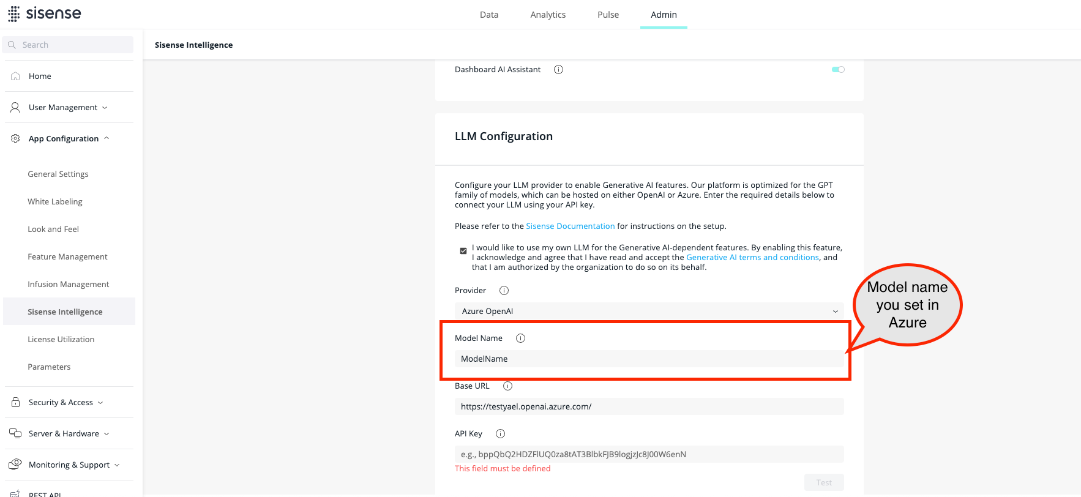Open info tooltip for Dashboard AI Assistant

coord(558,70)
